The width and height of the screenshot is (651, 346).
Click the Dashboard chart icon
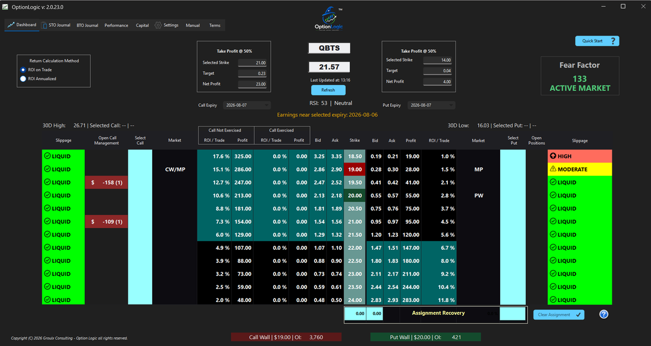[11, 25]
